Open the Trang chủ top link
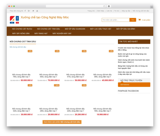Image resolution: width=160 pixels, height=136 pixels. (91, 11)
